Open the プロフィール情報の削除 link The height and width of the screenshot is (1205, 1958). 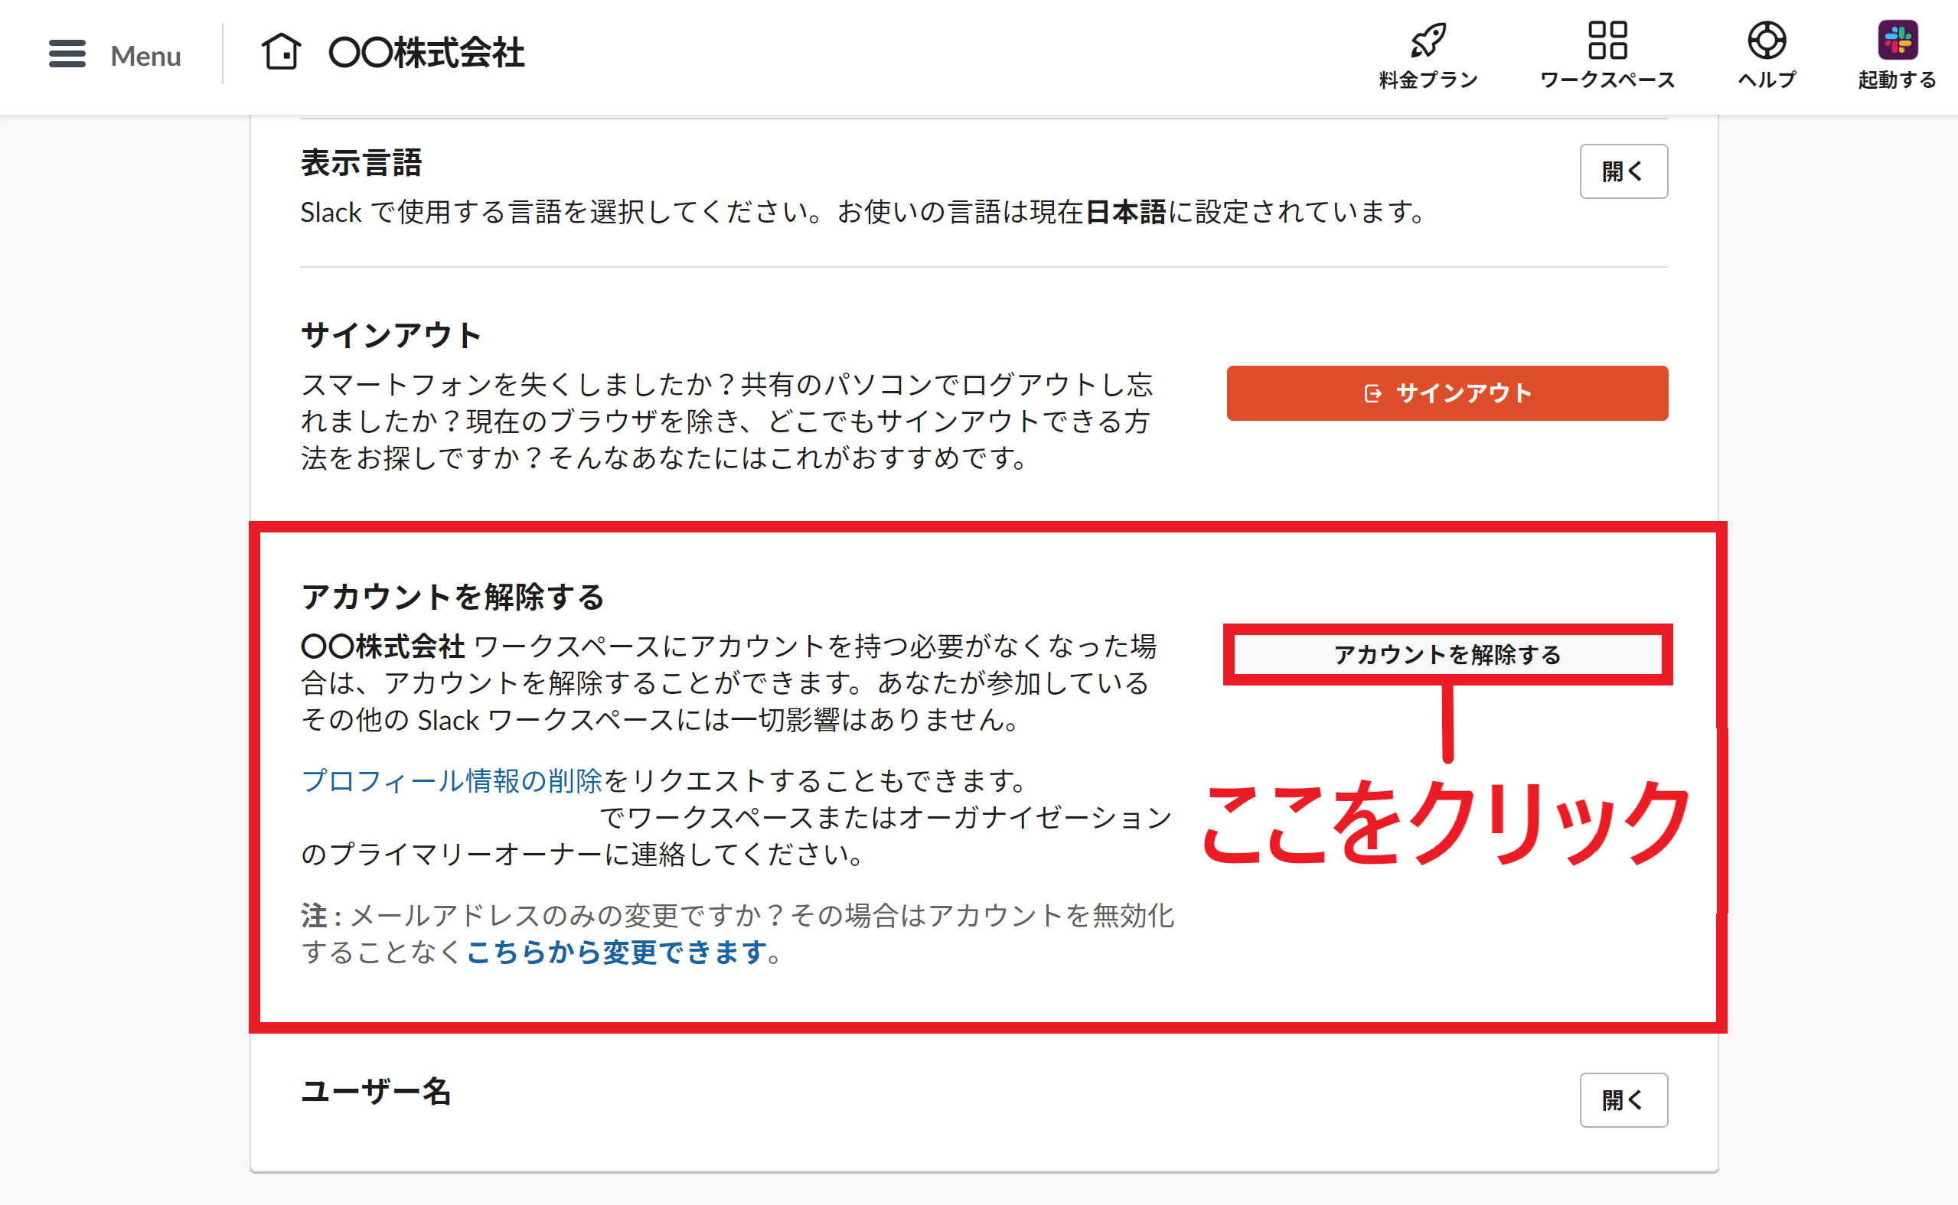452,781
